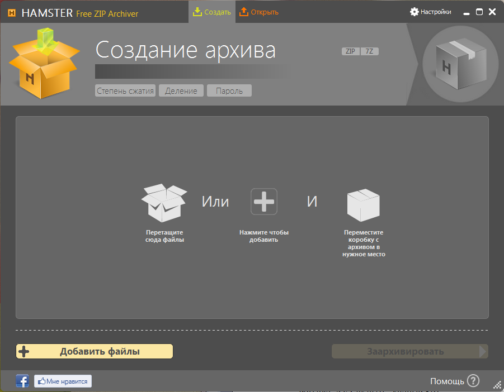504x392 pixels.
Task: Click the white open box drag-files icon
Action: click(164, 203)
